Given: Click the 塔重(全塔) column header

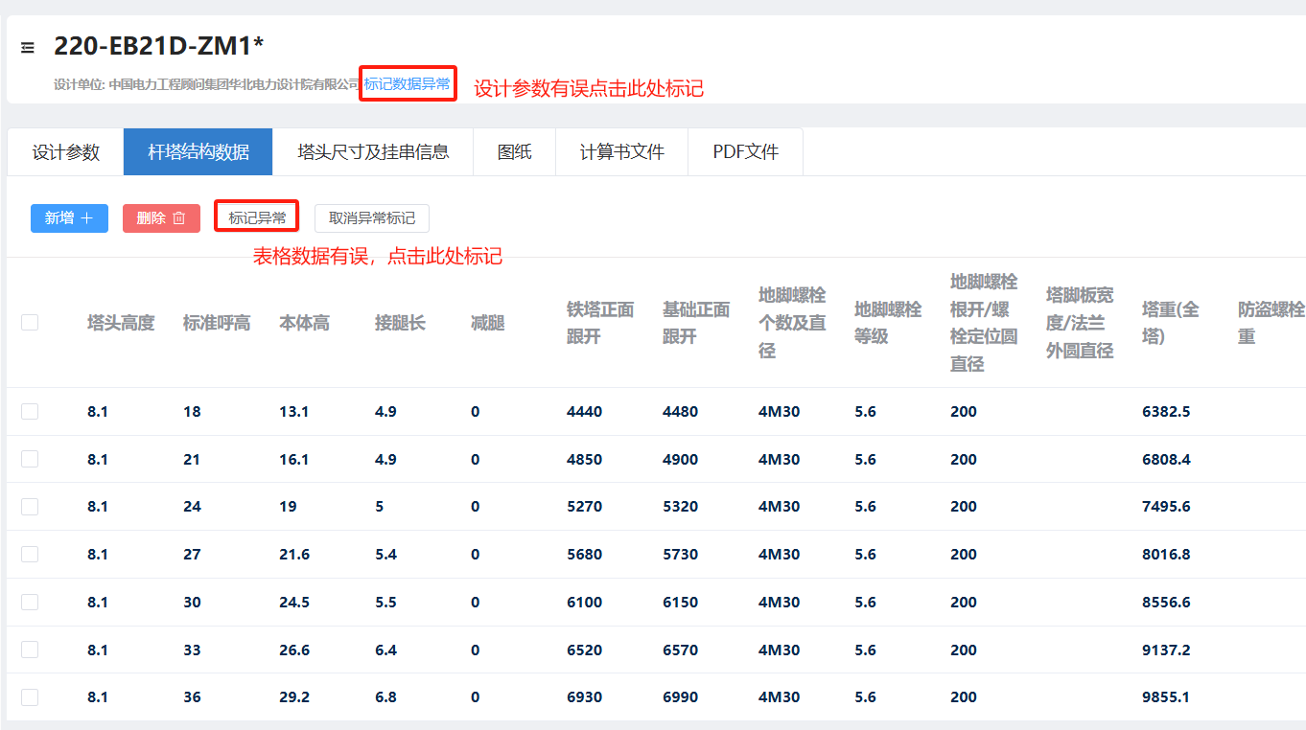Looking at the screenshot, I should coord(1171,323).
